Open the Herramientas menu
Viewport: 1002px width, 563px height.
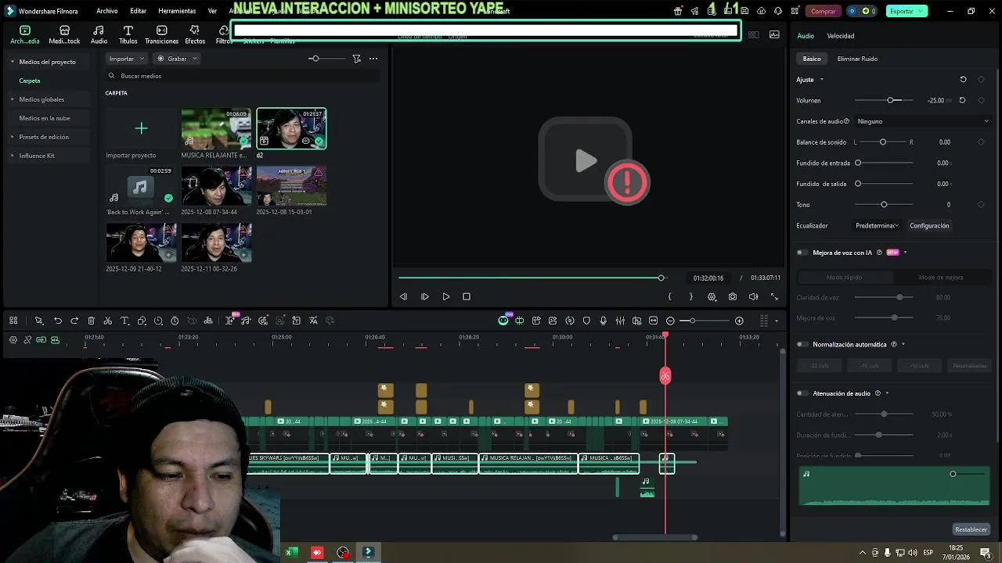[177, 11]
